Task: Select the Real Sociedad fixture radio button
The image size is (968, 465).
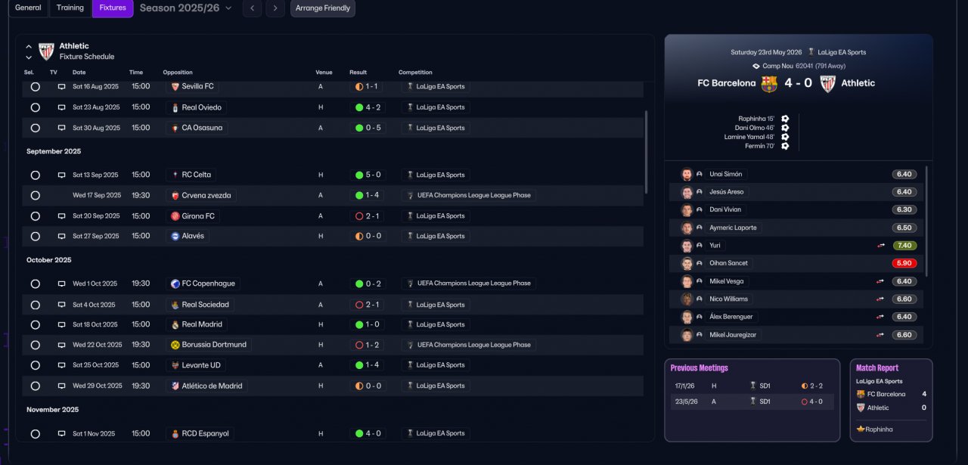Action: click(35, 305)
